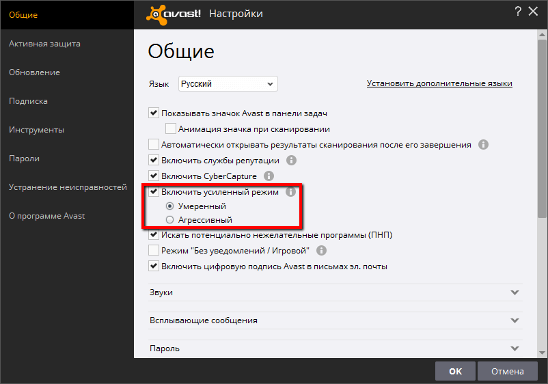The width and height of the screenshot is (548, 384).
Task: Toggle 'Включить CyberCapture' checkbox
Action: coord(154,176)
